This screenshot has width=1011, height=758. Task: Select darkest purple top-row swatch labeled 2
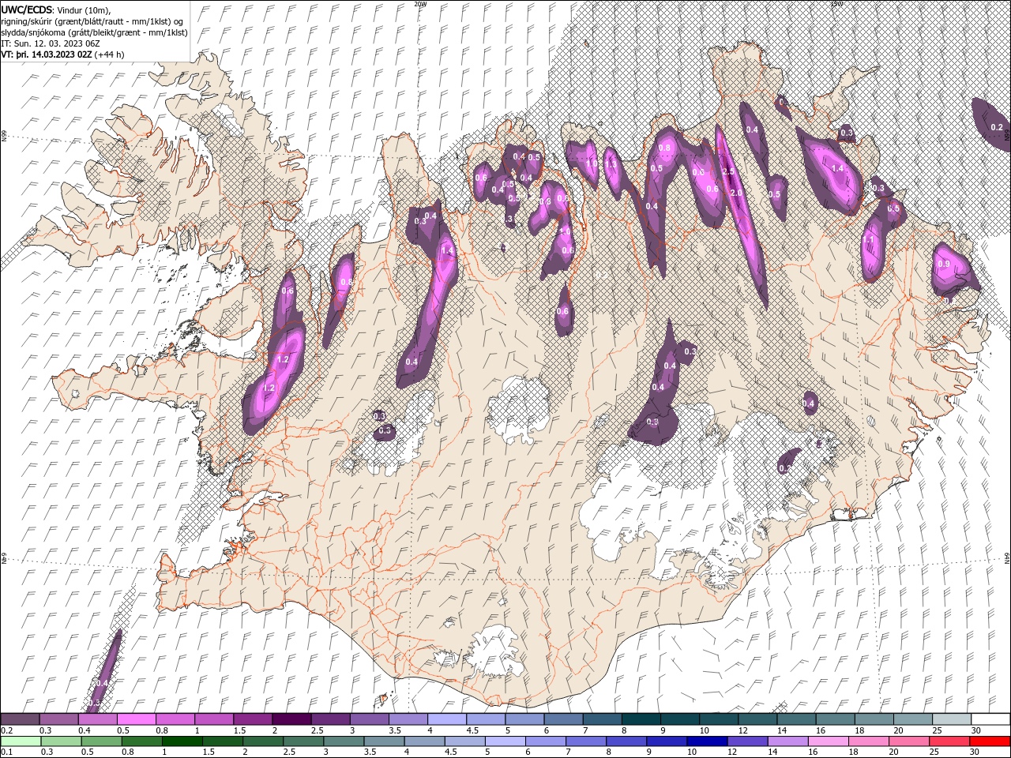(x=291, y=719)
